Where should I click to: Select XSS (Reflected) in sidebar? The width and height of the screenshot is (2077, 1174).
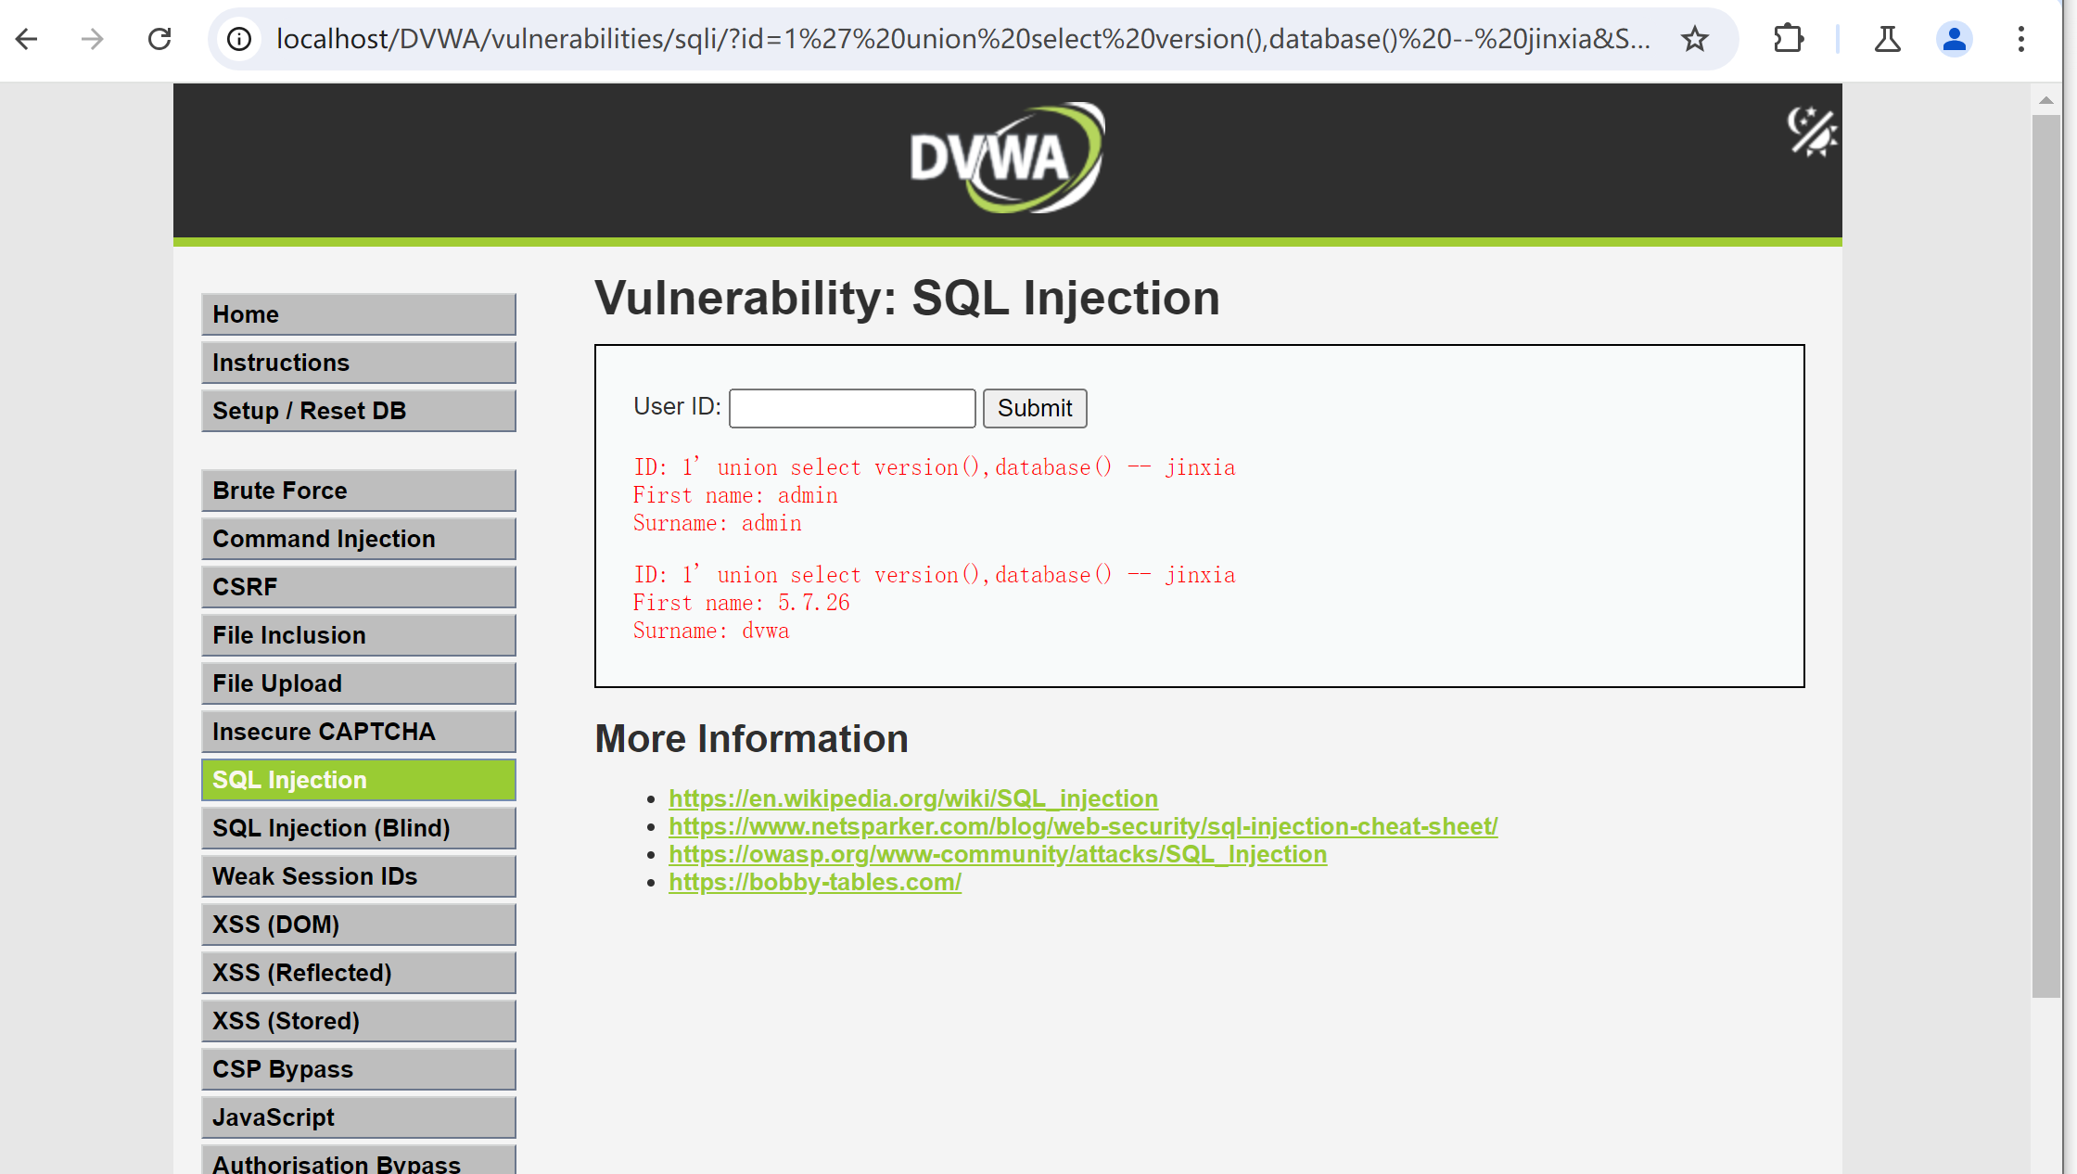click(x=358, y=973)
